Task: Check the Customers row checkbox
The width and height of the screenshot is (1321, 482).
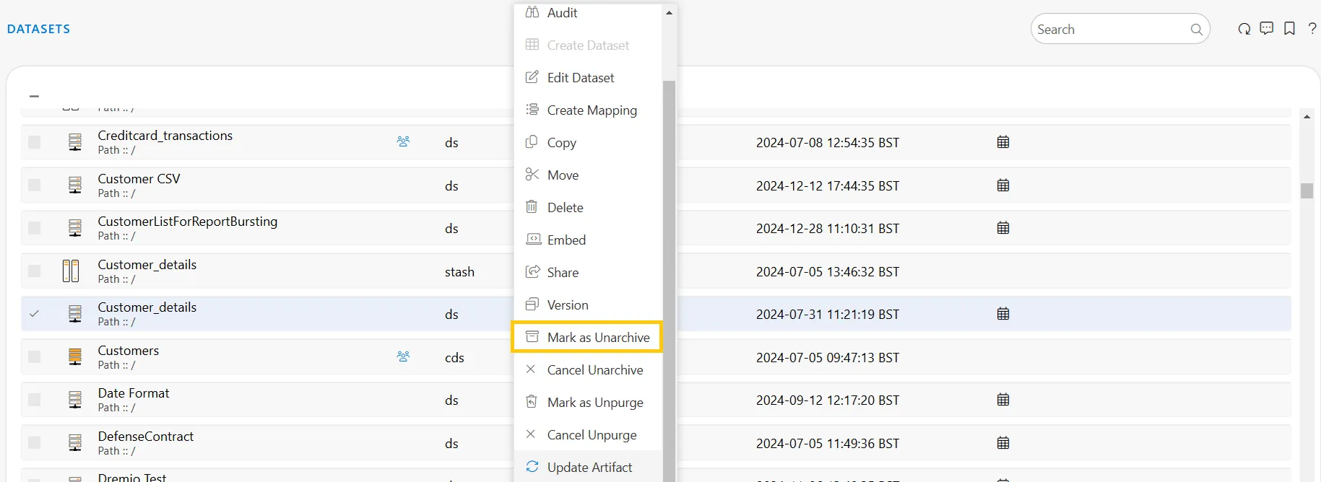Action: tap(34, 357)
